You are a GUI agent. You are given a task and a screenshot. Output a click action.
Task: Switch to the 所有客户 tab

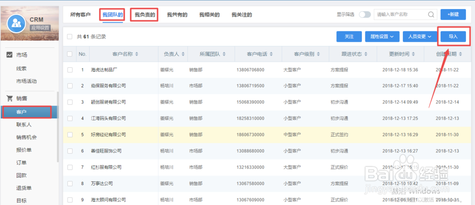[x=80, y=15]
